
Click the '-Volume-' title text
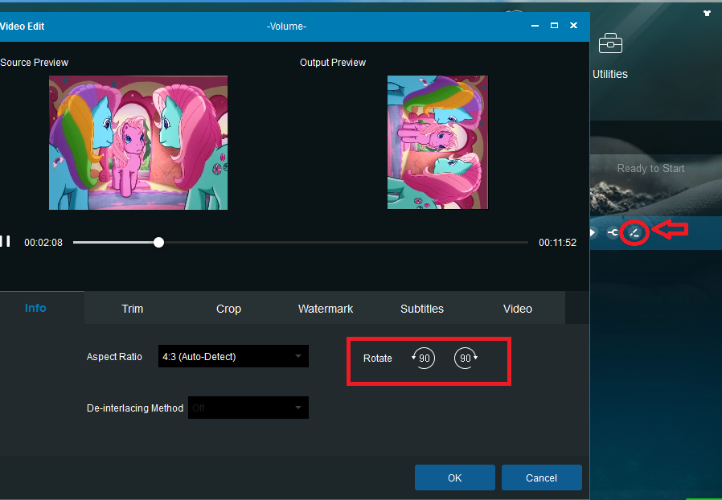coord(286,27)
